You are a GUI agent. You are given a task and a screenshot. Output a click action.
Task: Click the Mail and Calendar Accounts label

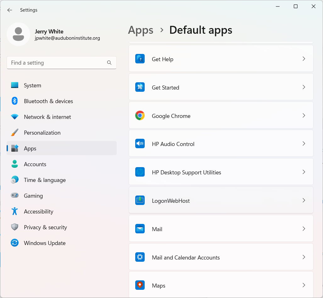[186, 258]
